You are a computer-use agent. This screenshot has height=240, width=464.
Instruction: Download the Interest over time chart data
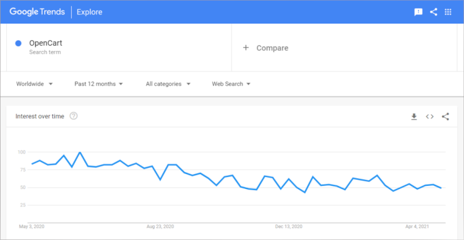[x=414, y=116]
